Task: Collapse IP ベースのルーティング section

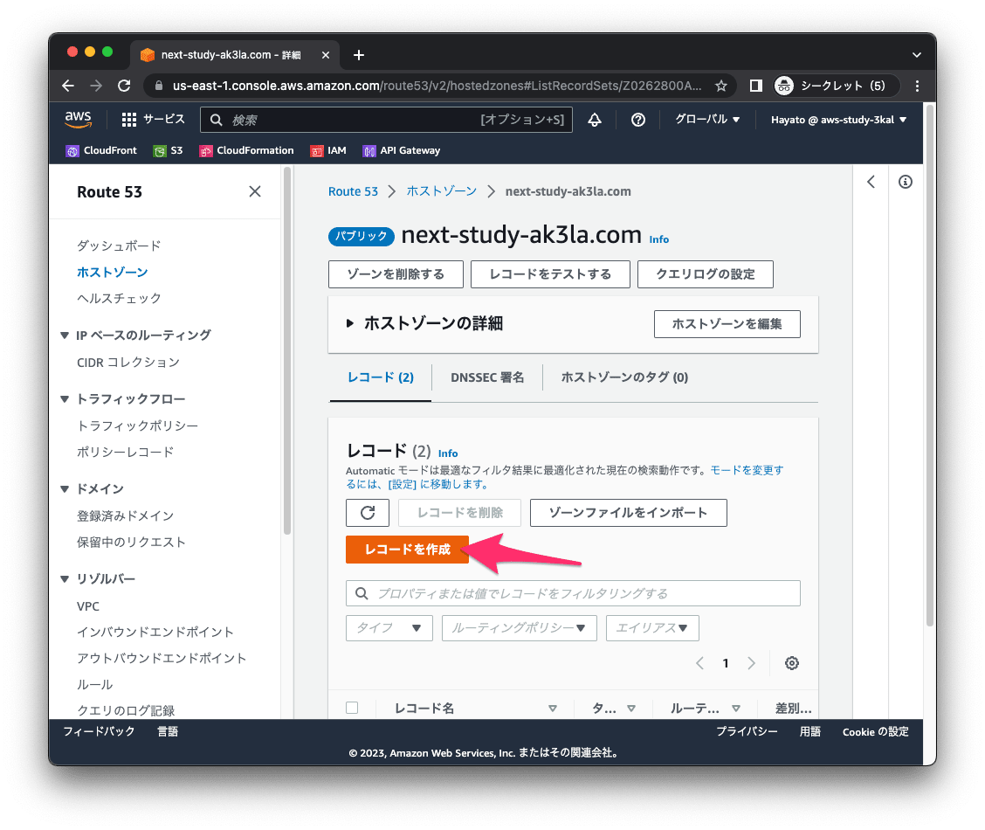Action: pos(64,335)
